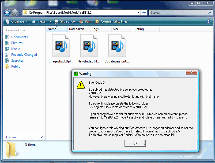
Task: Click the 'Error Code 5:' text
Action: tap(97, 83)
